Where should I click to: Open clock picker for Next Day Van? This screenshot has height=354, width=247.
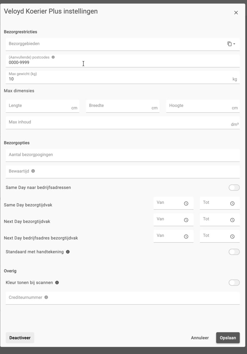[x=186, y=220]
